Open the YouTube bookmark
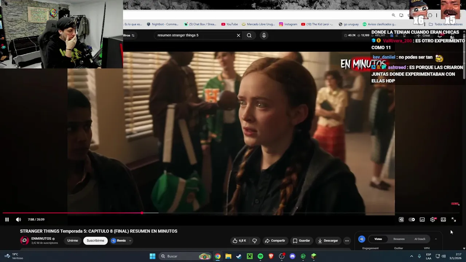The image size is (466, 262). pyautogui.click(x=230, y=24)
